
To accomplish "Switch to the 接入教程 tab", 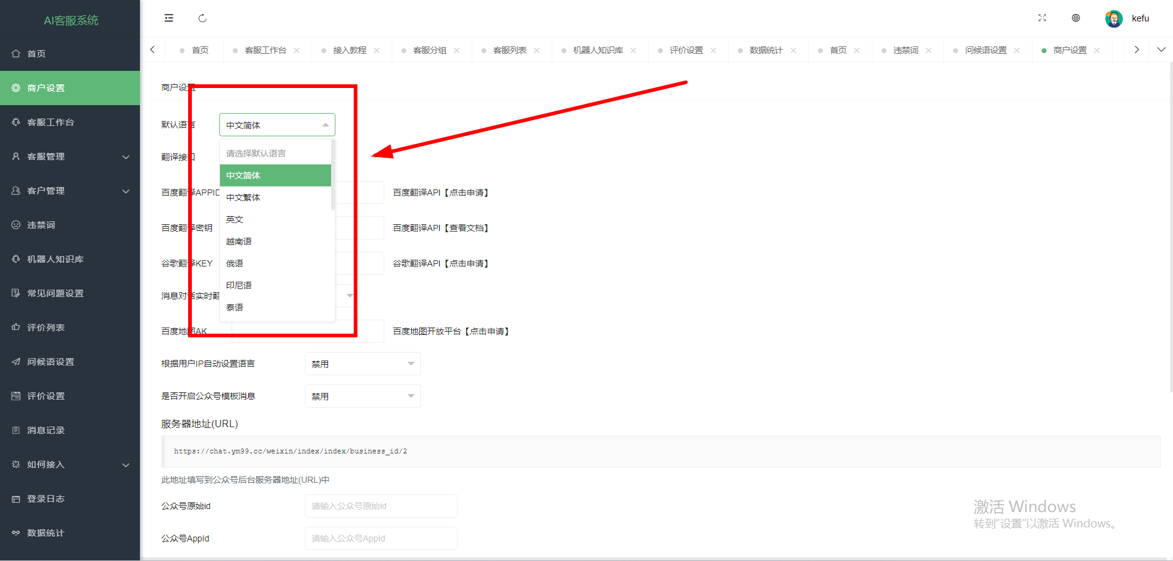I will point(349,50).
